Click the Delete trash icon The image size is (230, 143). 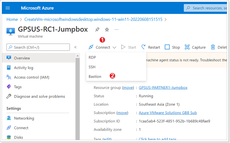(x=213, y=47)
